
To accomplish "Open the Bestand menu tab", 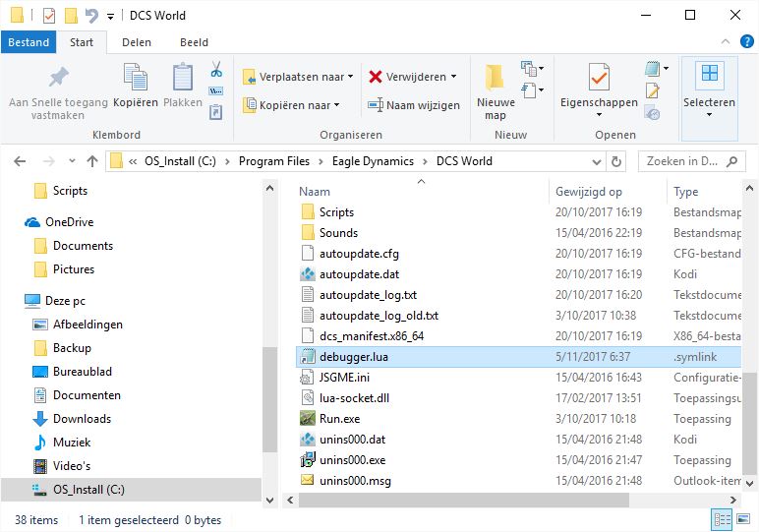I will click(29, 42).
